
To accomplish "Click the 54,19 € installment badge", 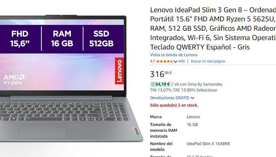I will [x=161, y=84].
